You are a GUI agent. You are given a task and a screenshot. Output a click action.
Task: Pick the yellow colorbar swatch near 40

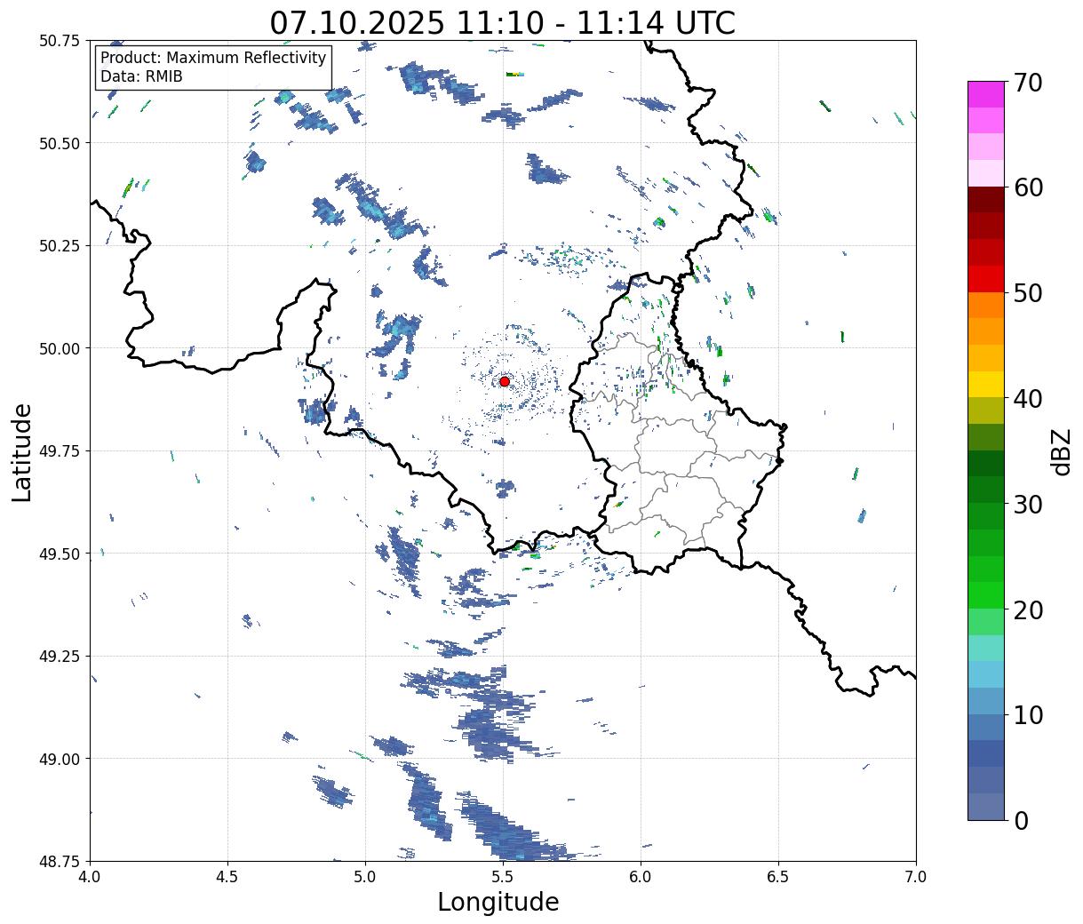point(986,384)
